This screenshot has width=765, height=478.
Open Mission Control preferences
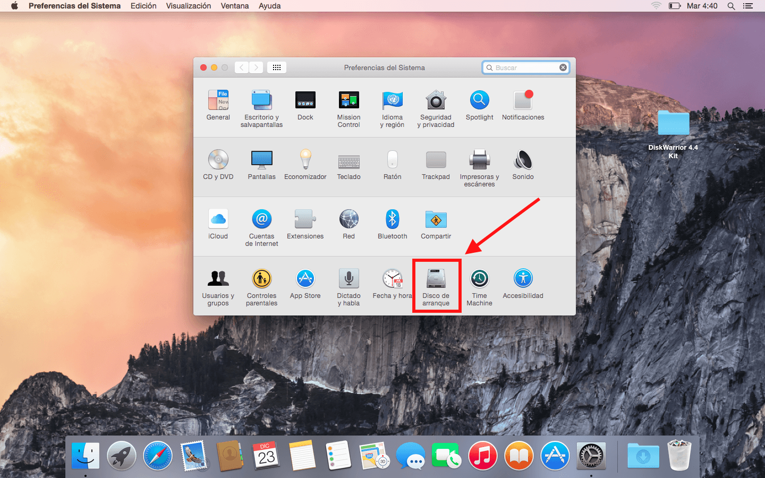(349, 109)
